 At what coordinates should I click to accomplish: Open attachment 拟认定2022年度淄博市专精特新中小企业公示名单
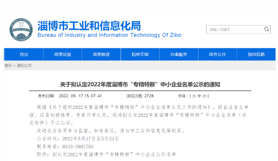tap(114, 155)
